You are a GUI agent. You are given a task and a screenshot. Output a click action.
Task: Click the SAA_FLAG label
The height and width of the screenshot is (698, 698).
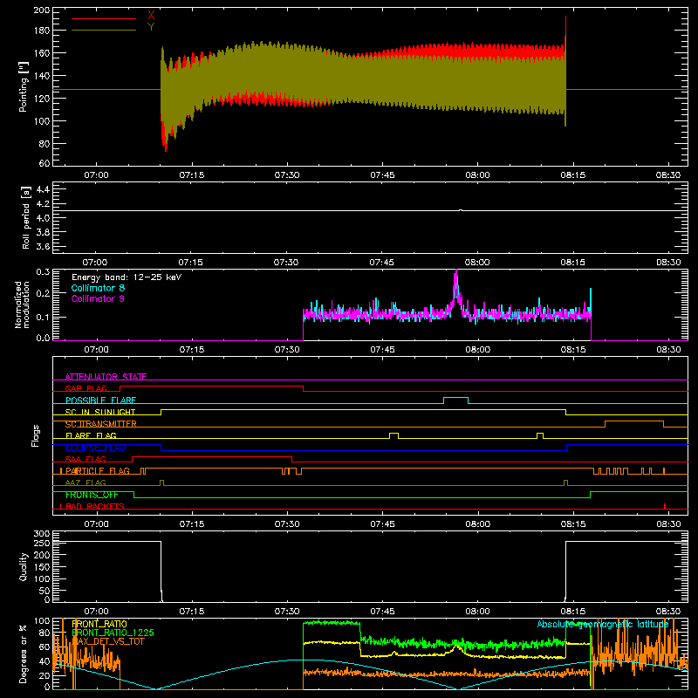86,459
